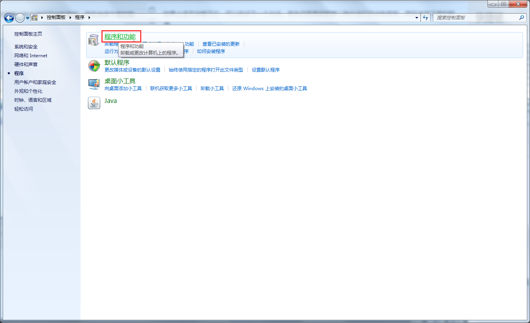Click the 默认程序 globe icon
530x323 pixels.
(94, 66)
